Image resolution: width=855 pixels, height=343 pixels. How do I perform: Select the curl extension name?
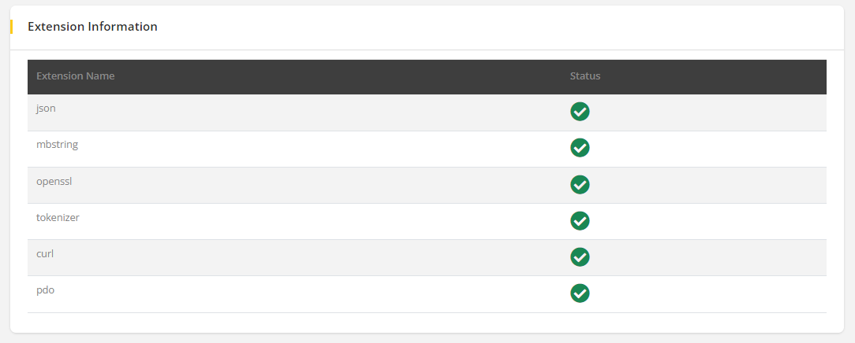click(x=45, y=253)
